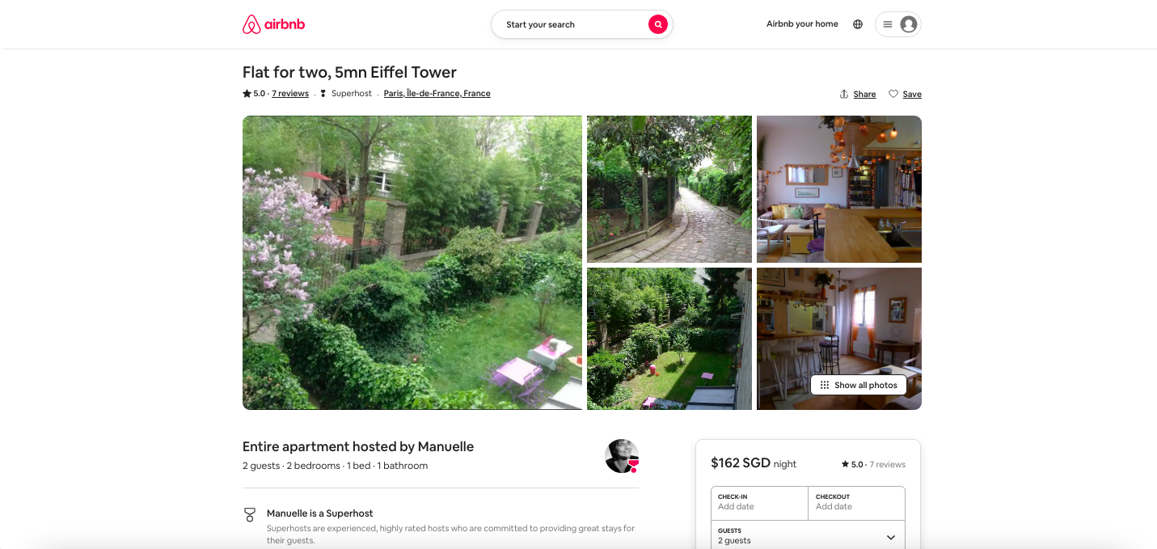
Task: Open the sunny garden lawn photo
Action: tap(669, 339)
